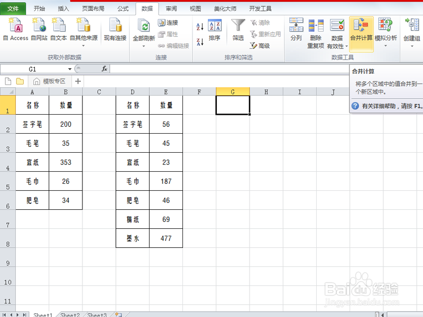Click 清除 clear filter
The height and width of the screenshot is (317, 423).
260,23
